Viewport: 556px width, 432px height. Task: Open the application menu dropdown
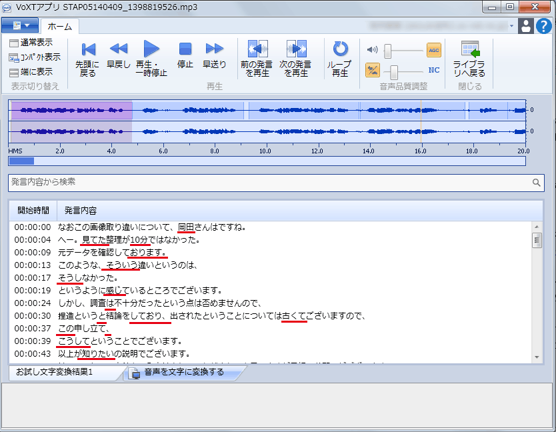point(20,25)
